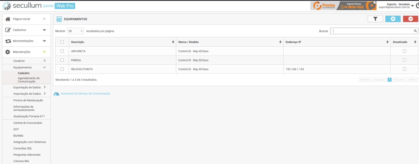Click the blue plus add equipment button
Screen dimensions: 419x164
coord(393,19)
